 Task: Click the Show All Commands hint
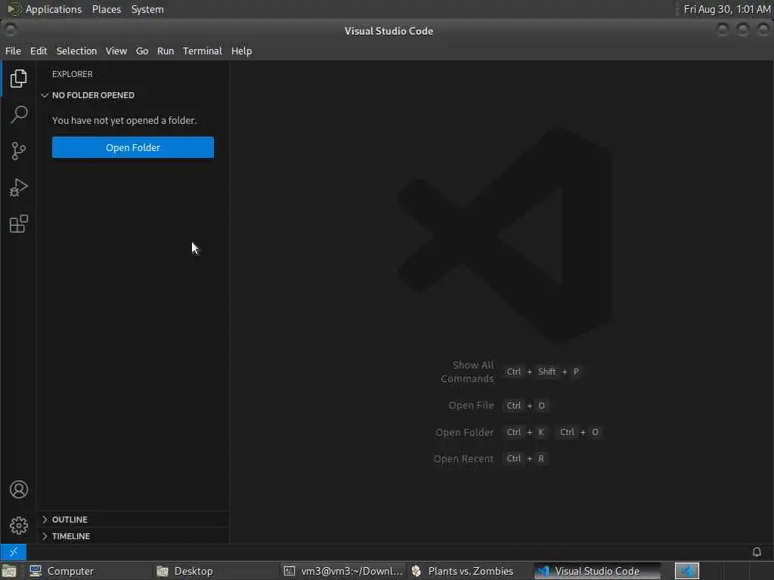click(467, 372)
